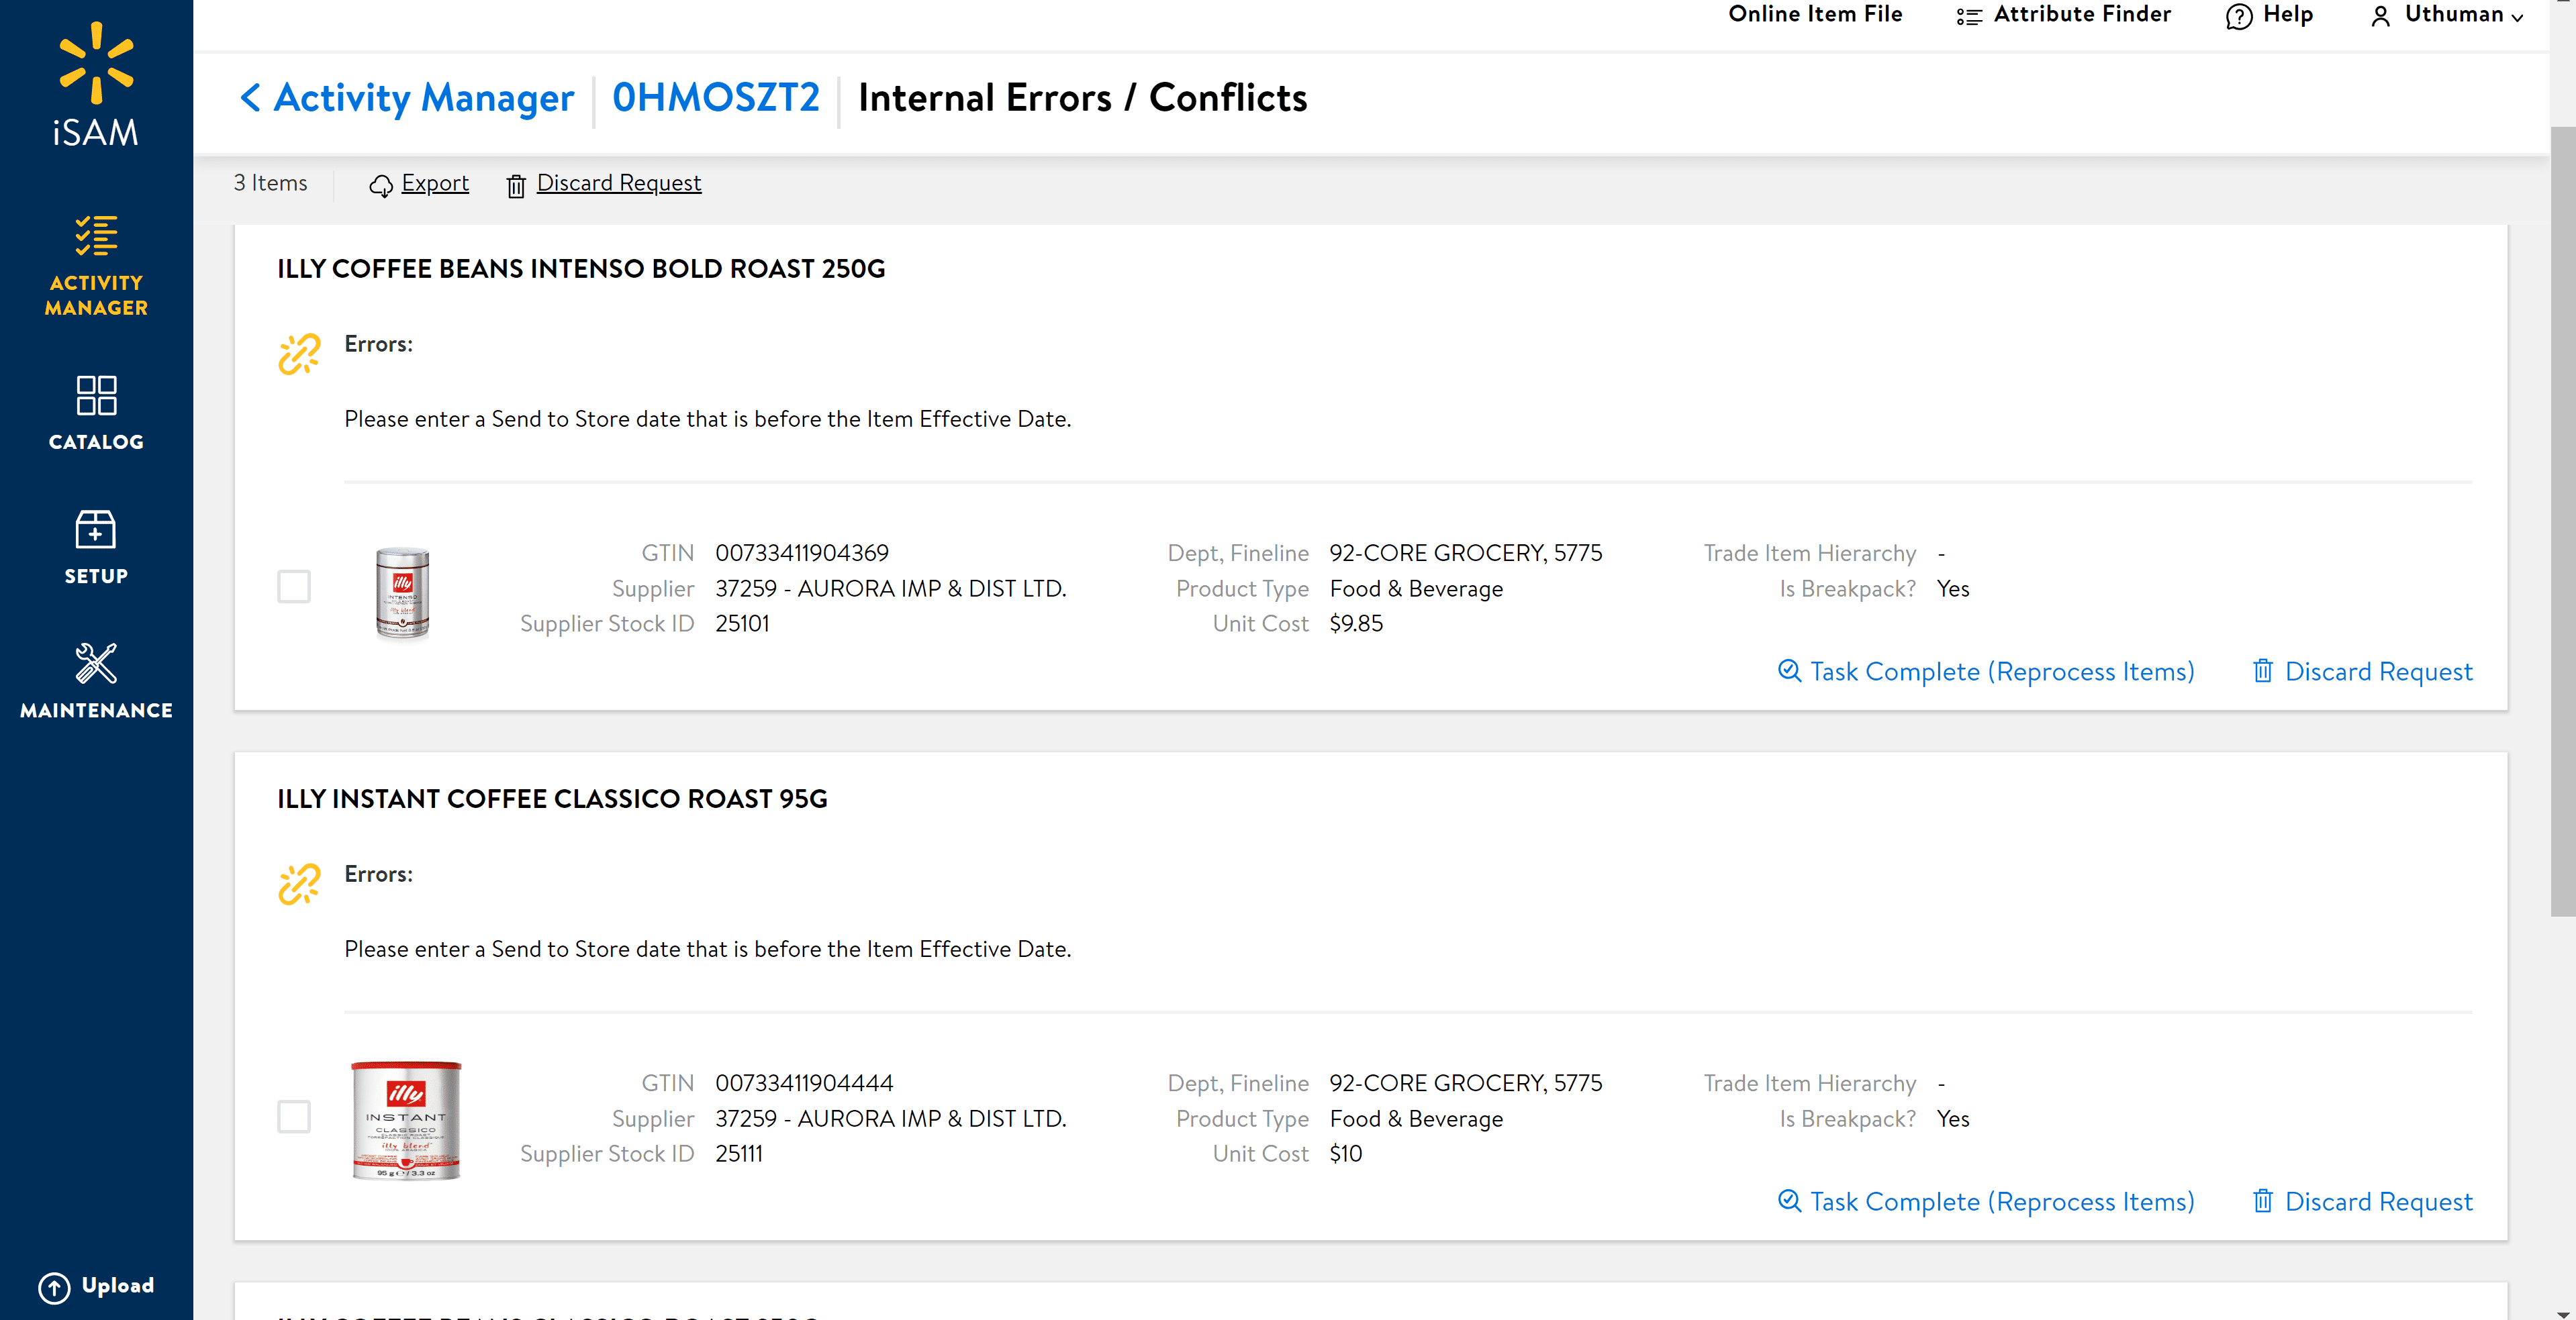Click the error link icon for Intenso Bold Roast

[299, 354]
